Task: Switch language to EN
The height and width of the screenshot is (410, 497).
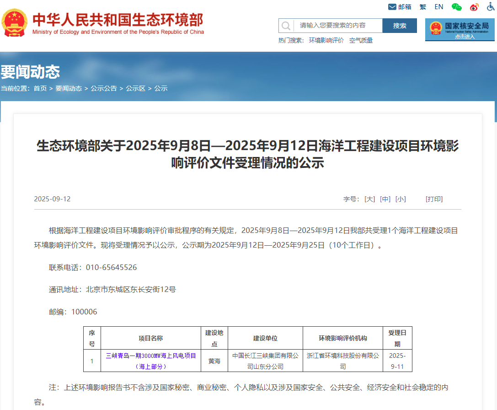Action: pyautogui.click(x=439, y=7)
